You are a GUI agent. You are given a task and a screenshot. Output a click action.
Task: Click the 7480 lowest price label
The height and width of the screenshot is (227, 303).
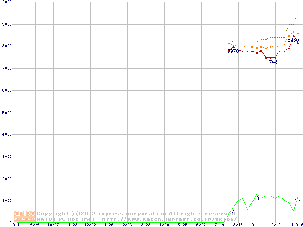click(x=275, y=62)
